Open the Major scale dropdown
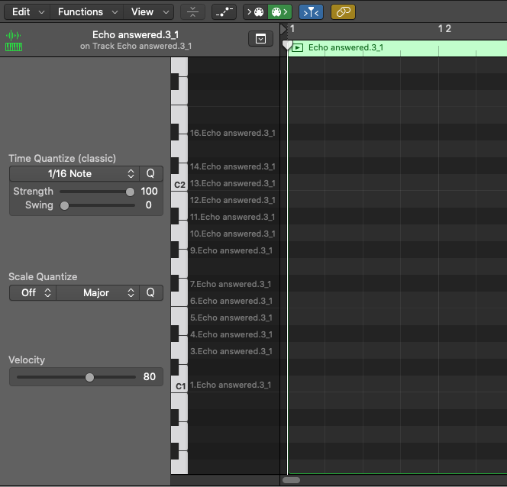 coord(98,293)
